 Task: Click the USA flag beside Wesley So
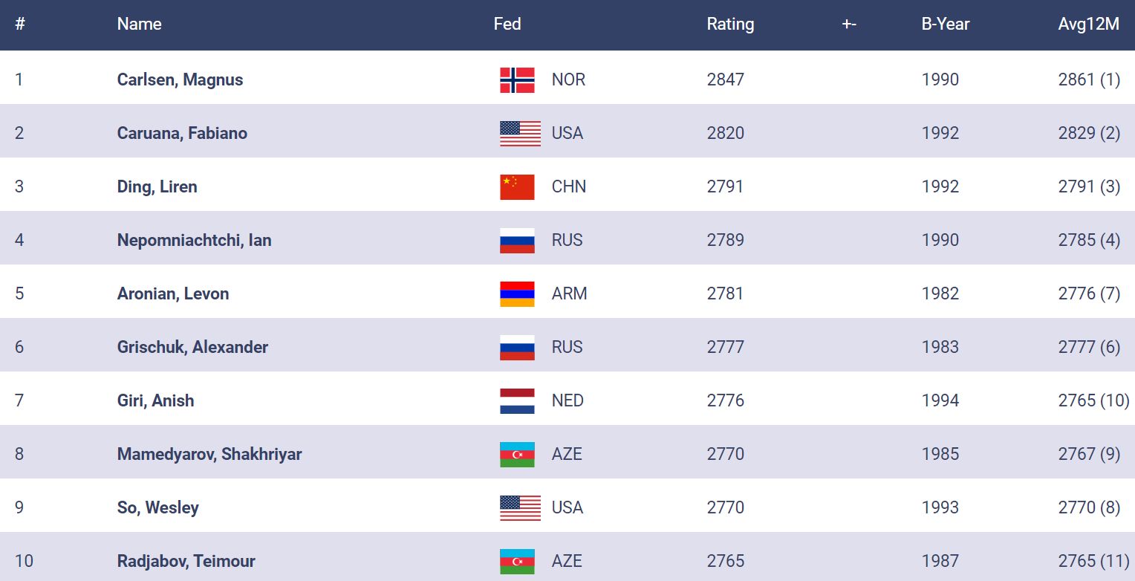pyautogui.click(x=520, y=508)
